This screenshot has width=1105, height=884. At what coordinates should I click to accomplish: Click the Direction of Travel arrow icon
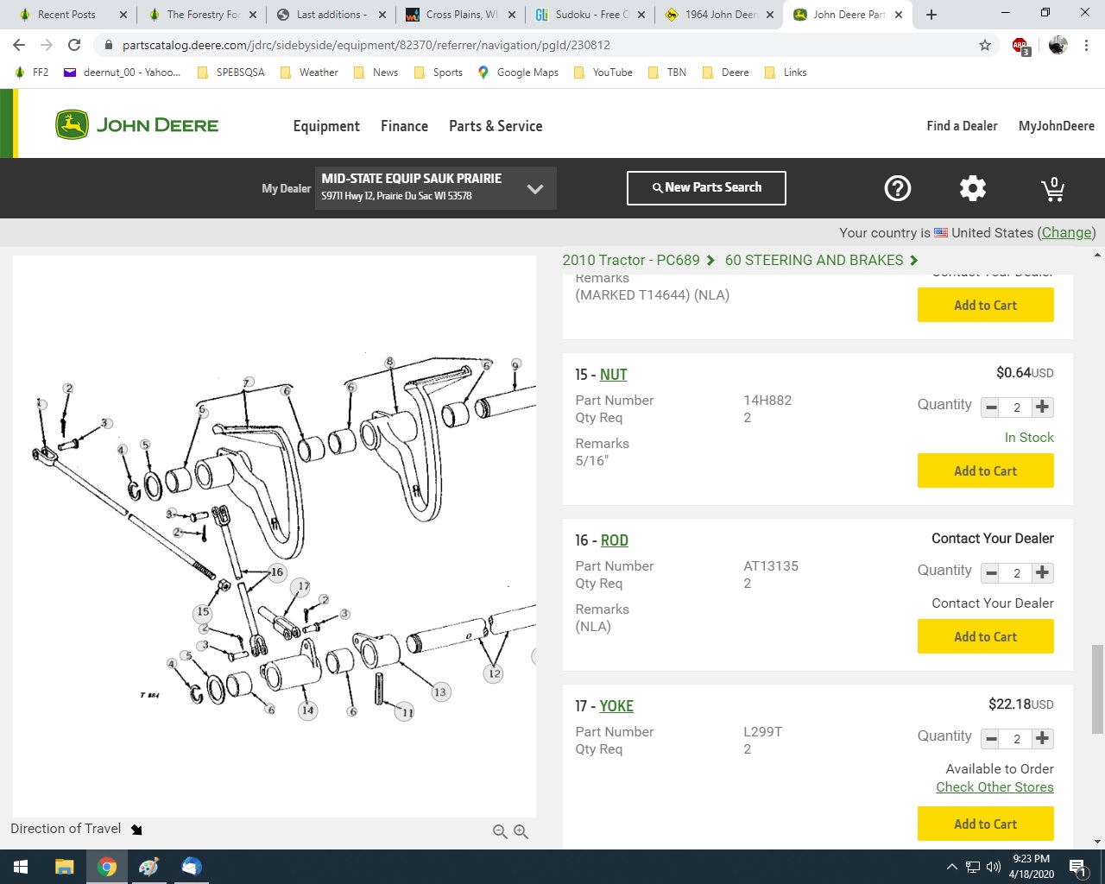[x=136, y=830]
